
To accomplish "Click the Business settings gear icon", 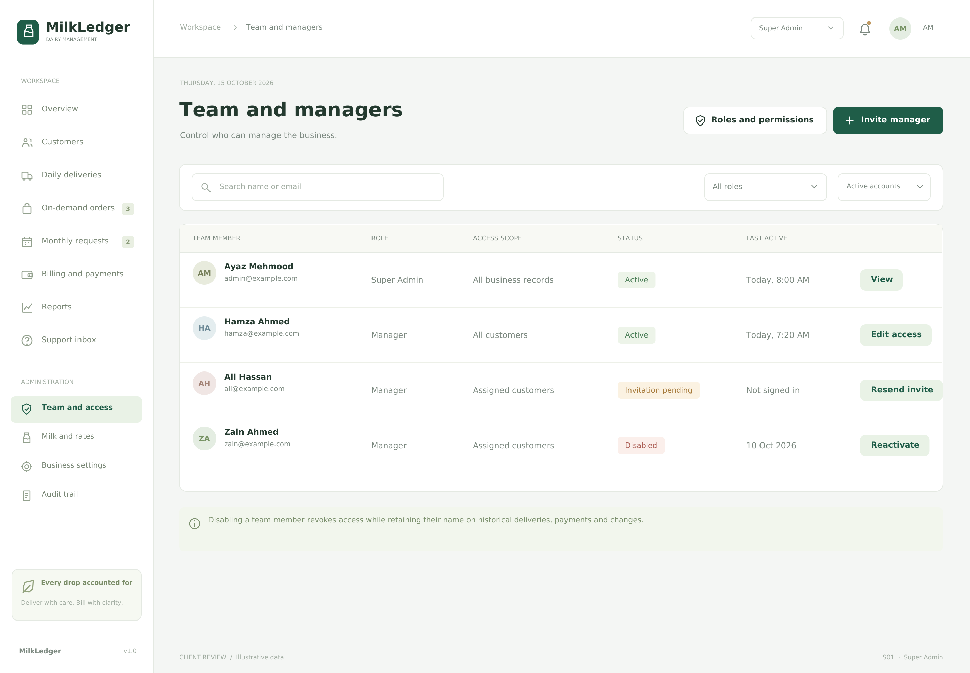I will pos(27,466).
